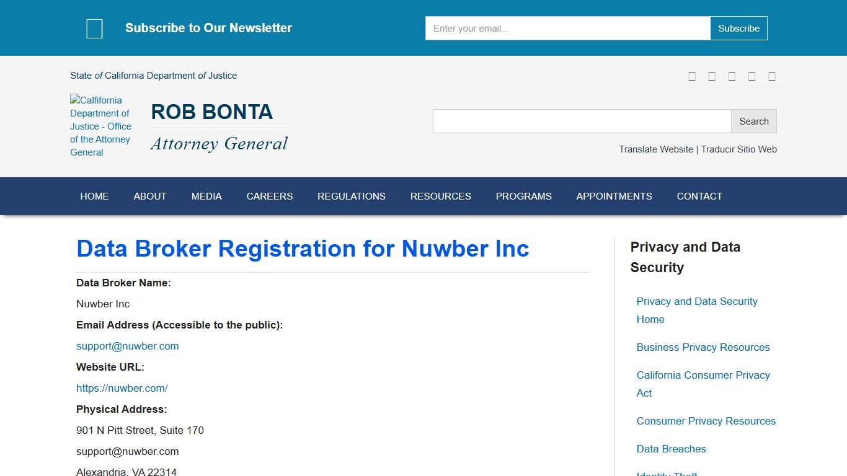Click the middle social media icon in header
Screen dimensions: 847x476
[732, 76]
